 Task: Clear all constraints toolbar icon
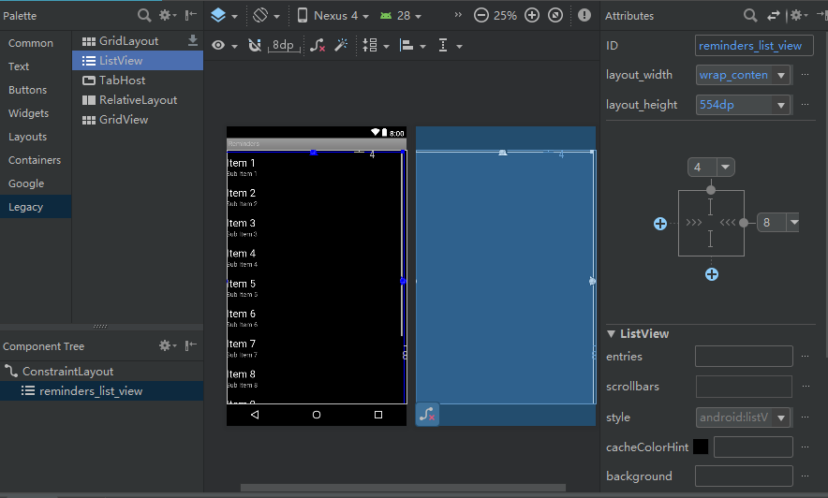(x=317, y=46)
